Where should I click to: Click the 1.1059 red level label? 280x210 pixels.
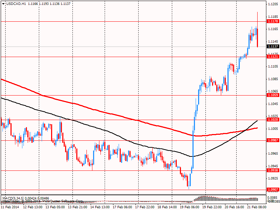(273, 95)
